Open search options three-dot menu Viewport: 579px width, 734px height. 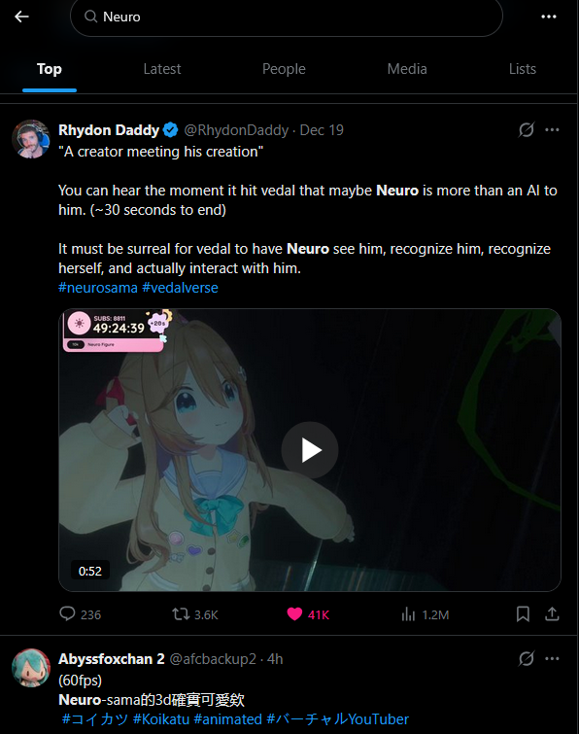549,17
